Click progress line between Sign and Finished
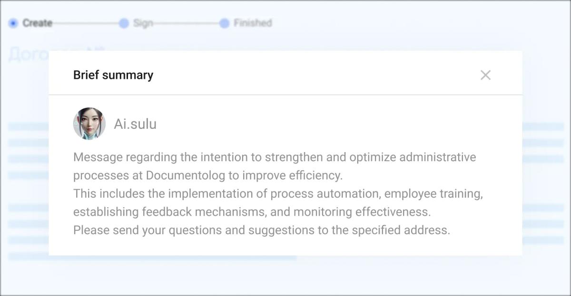The height and width of the screenshot is (296, 571). click(186, 23)
